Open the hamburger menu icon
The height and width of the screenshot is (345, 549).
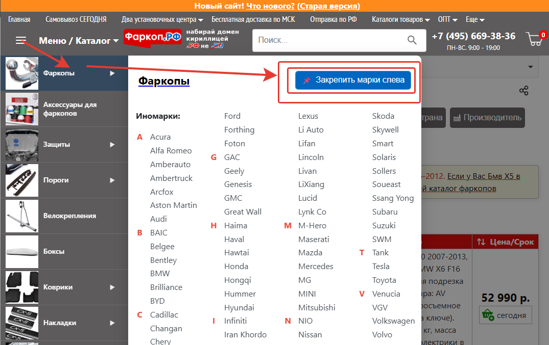pos(21,40)
